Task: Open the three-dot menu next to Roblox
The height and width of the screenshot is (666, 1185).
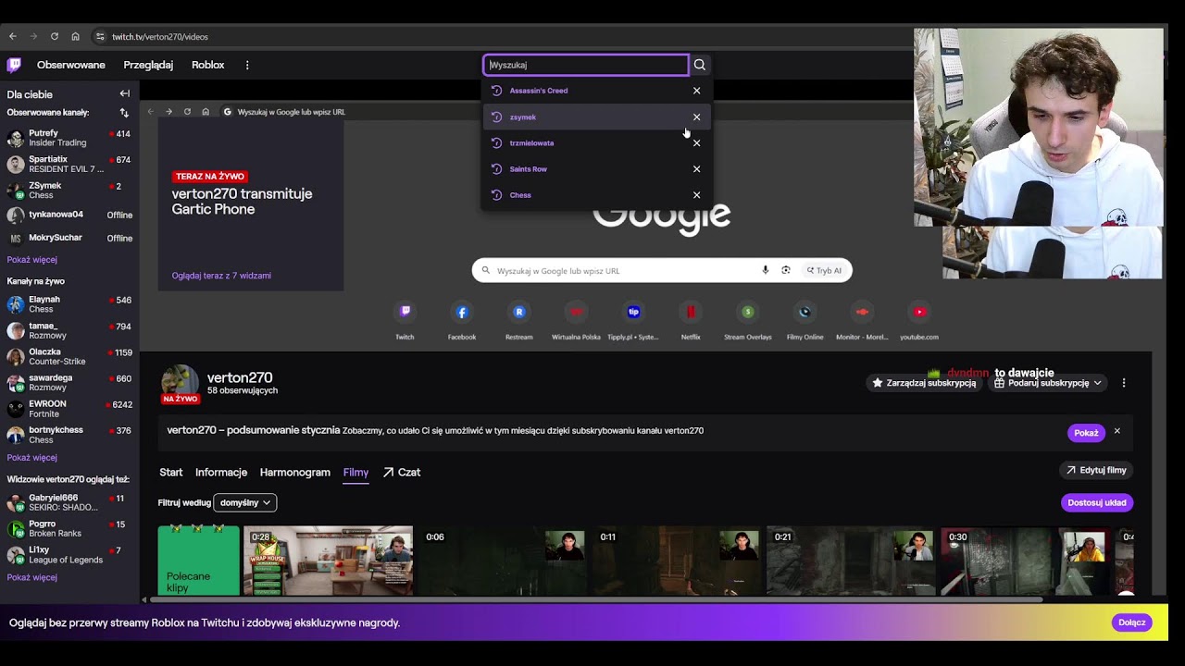Action: [247, 65]
